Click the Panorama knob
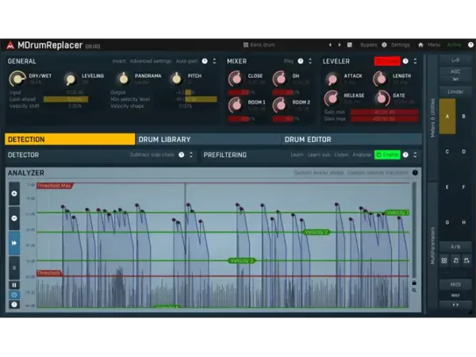476x357 pixels. pos(123,79)
